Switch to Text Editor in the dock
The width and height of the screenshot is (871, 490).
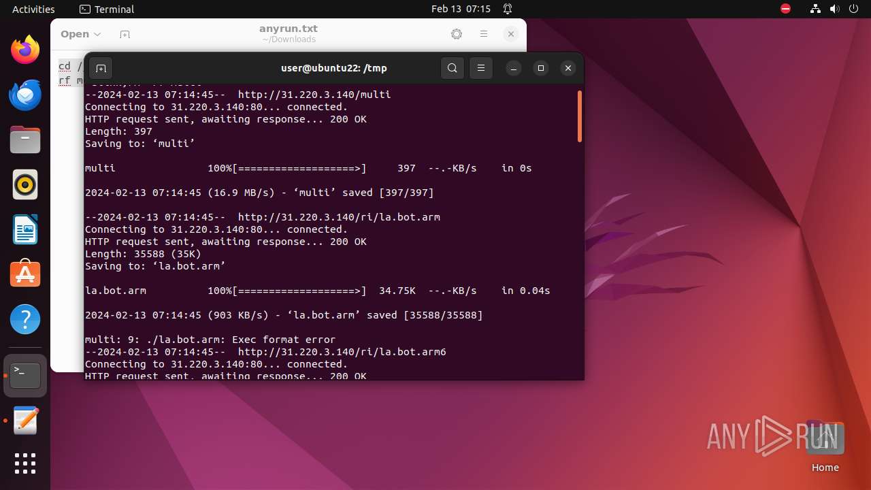pos(25,421)
